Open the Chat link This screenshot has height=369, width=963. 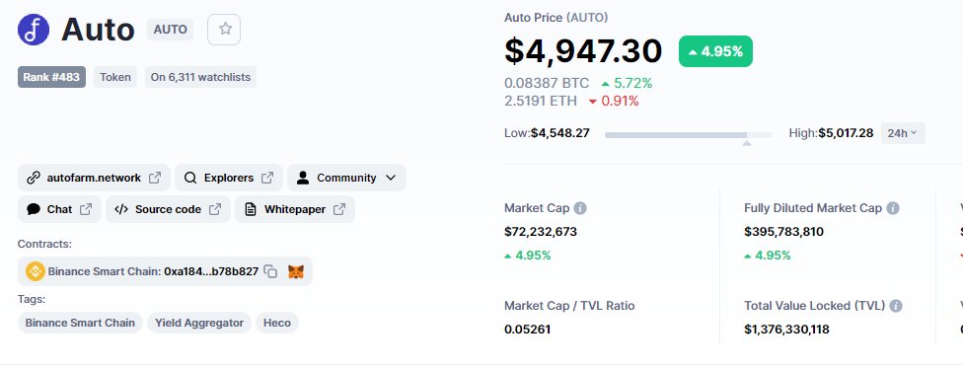(59, 209)
